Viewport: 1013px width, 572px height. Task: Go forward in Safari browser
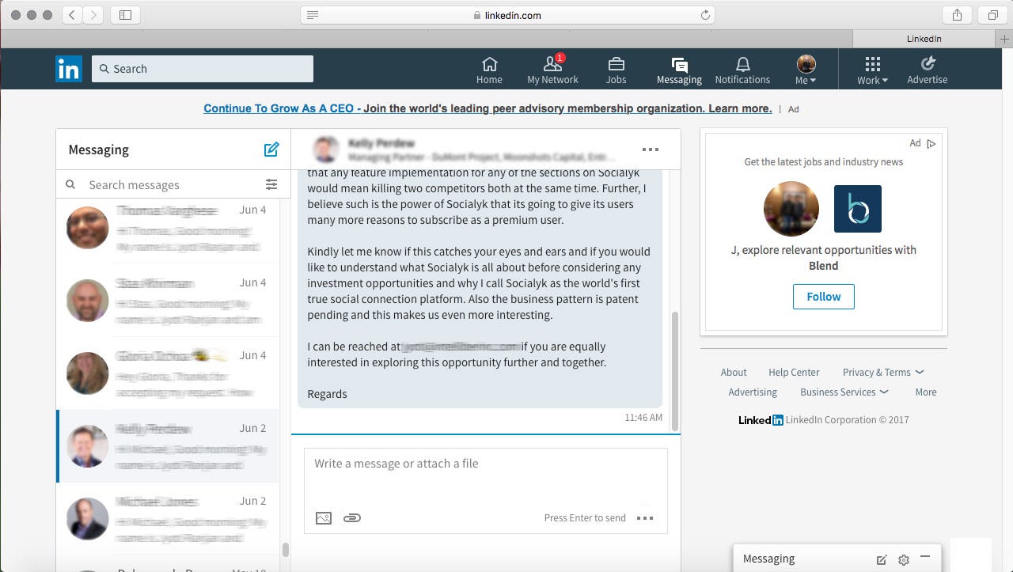[x=93, y=15]
